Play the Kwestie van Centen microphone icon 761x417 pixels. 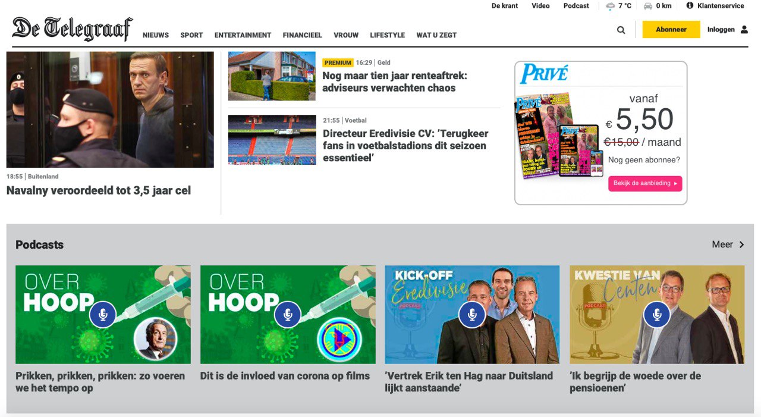[x=657, y=315]
